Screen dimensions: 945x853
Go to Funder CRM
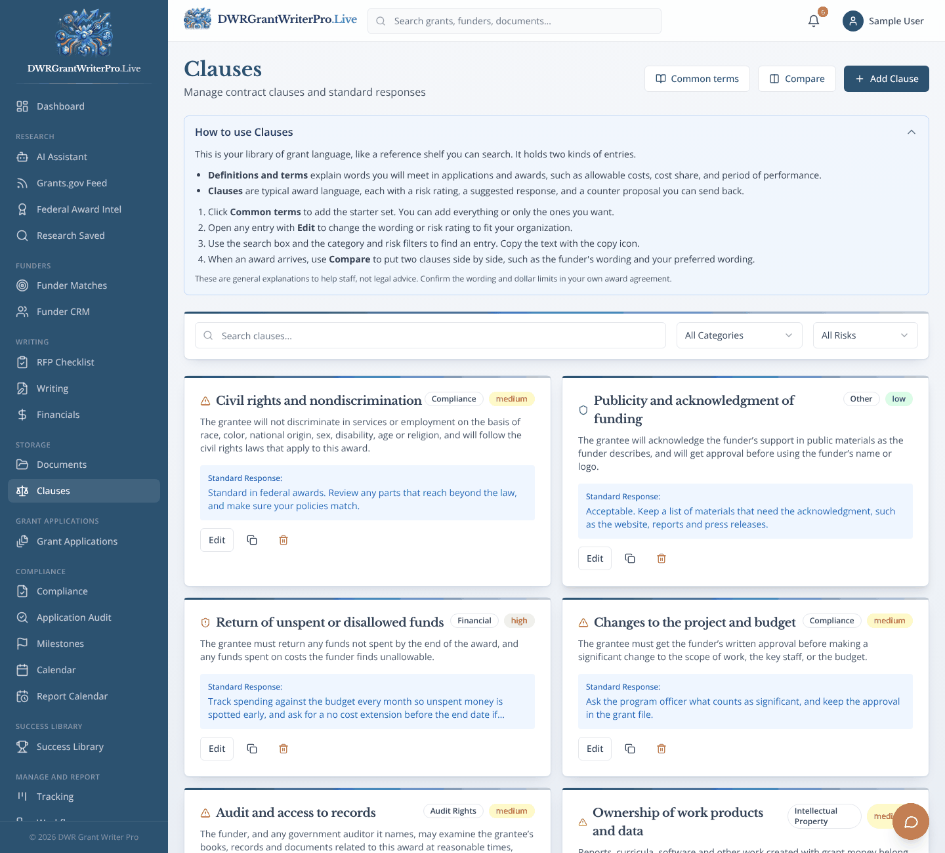(x=84, y=312)
